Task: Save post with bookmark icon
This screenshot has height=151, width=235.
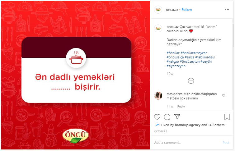Action: (227, 117)
